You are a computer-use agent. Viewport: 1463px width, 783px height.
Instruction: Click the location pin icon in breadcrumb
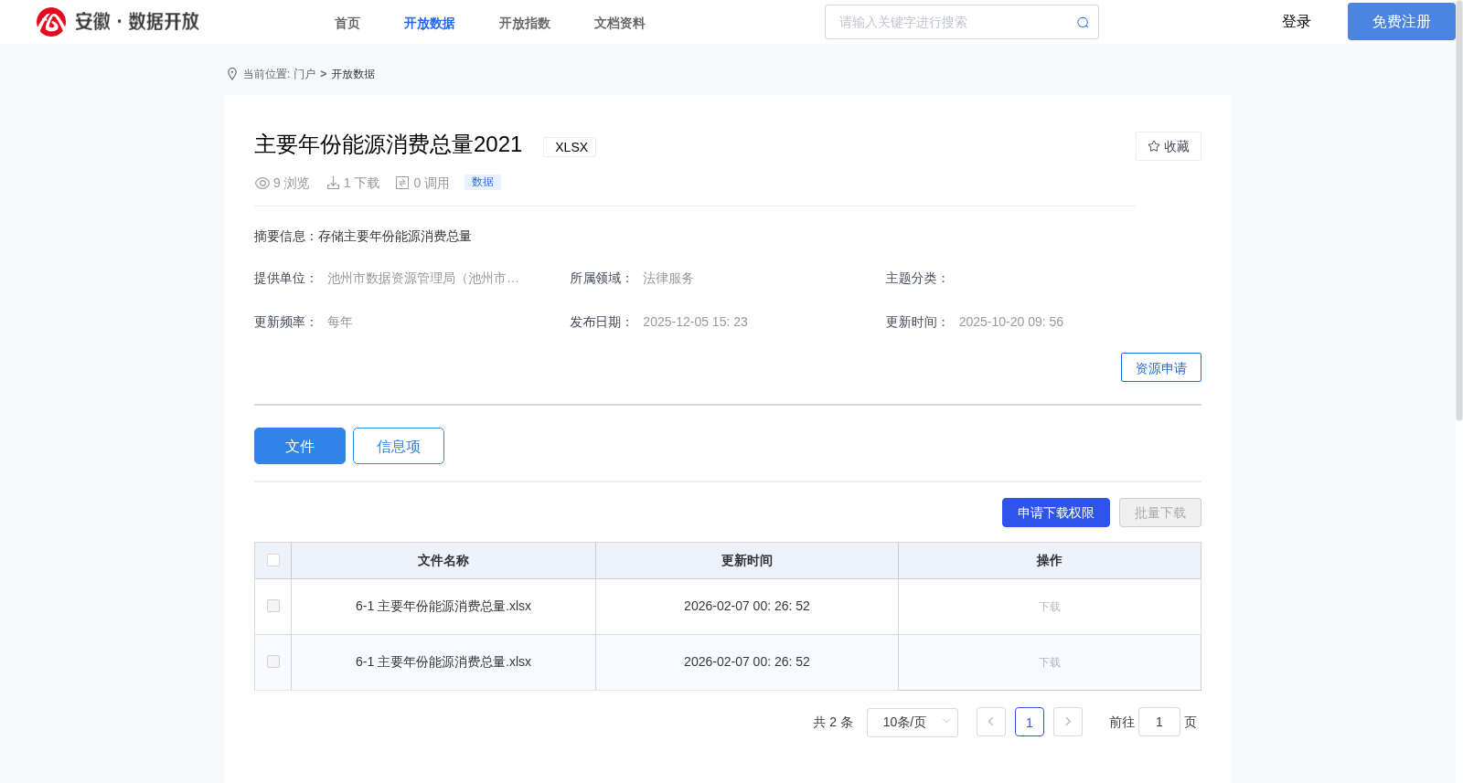click(232, 74)
